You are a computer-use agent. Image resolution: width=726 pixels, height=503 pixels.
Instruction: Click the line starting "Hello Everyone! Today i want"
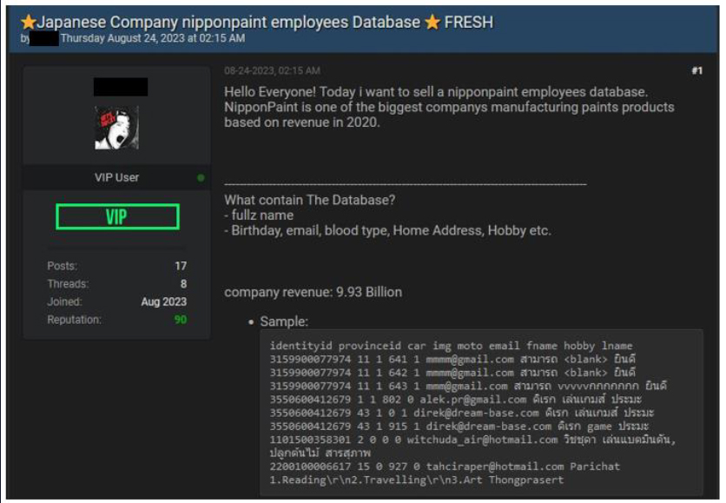point(436,92)
